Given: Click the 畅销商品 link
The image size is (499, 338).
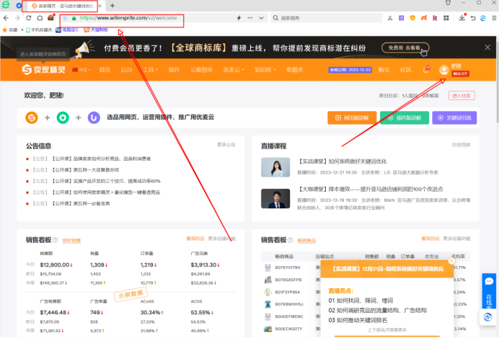Looking at the screenshot, I should [x=306, y=241].
